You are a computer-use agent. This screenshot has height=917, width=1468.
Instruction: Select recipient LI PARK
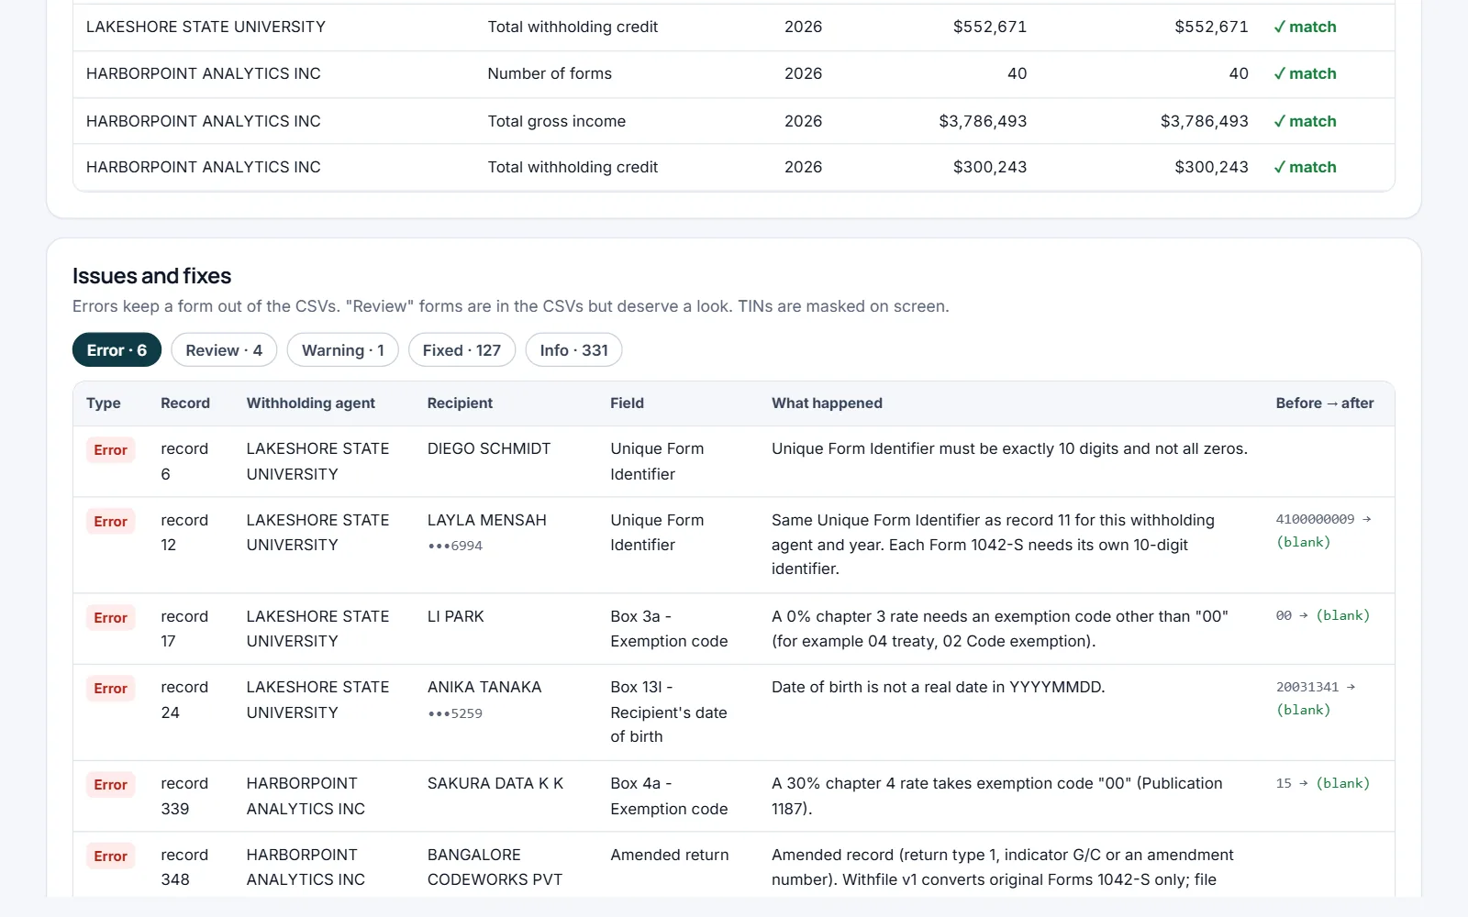pos(456,616)
